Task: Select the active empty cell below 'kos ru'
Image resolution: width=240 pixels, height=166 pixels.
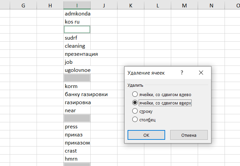Action: click(x=77, y=30)
